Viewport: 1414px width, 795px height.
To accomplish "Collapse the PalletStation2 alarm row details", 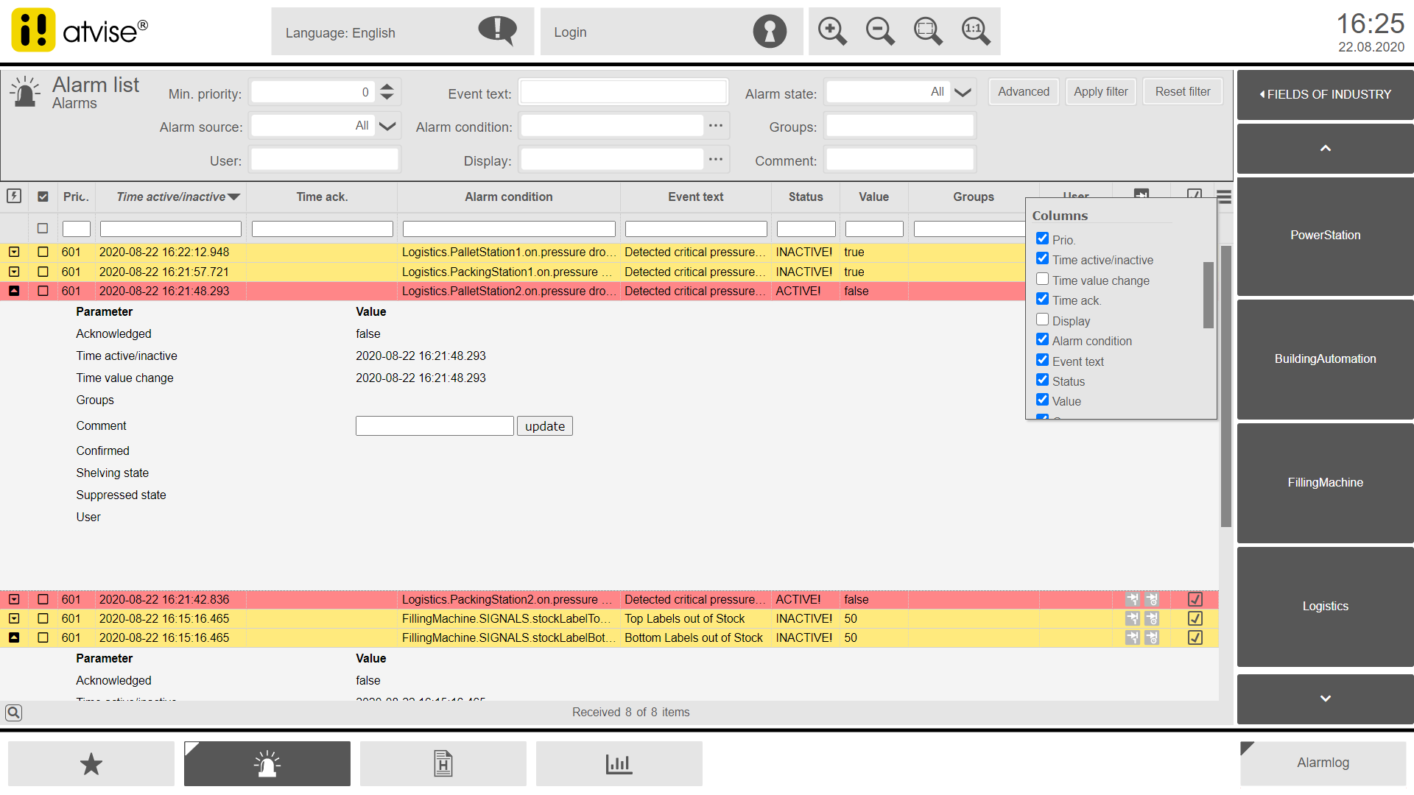I will 14,291.
